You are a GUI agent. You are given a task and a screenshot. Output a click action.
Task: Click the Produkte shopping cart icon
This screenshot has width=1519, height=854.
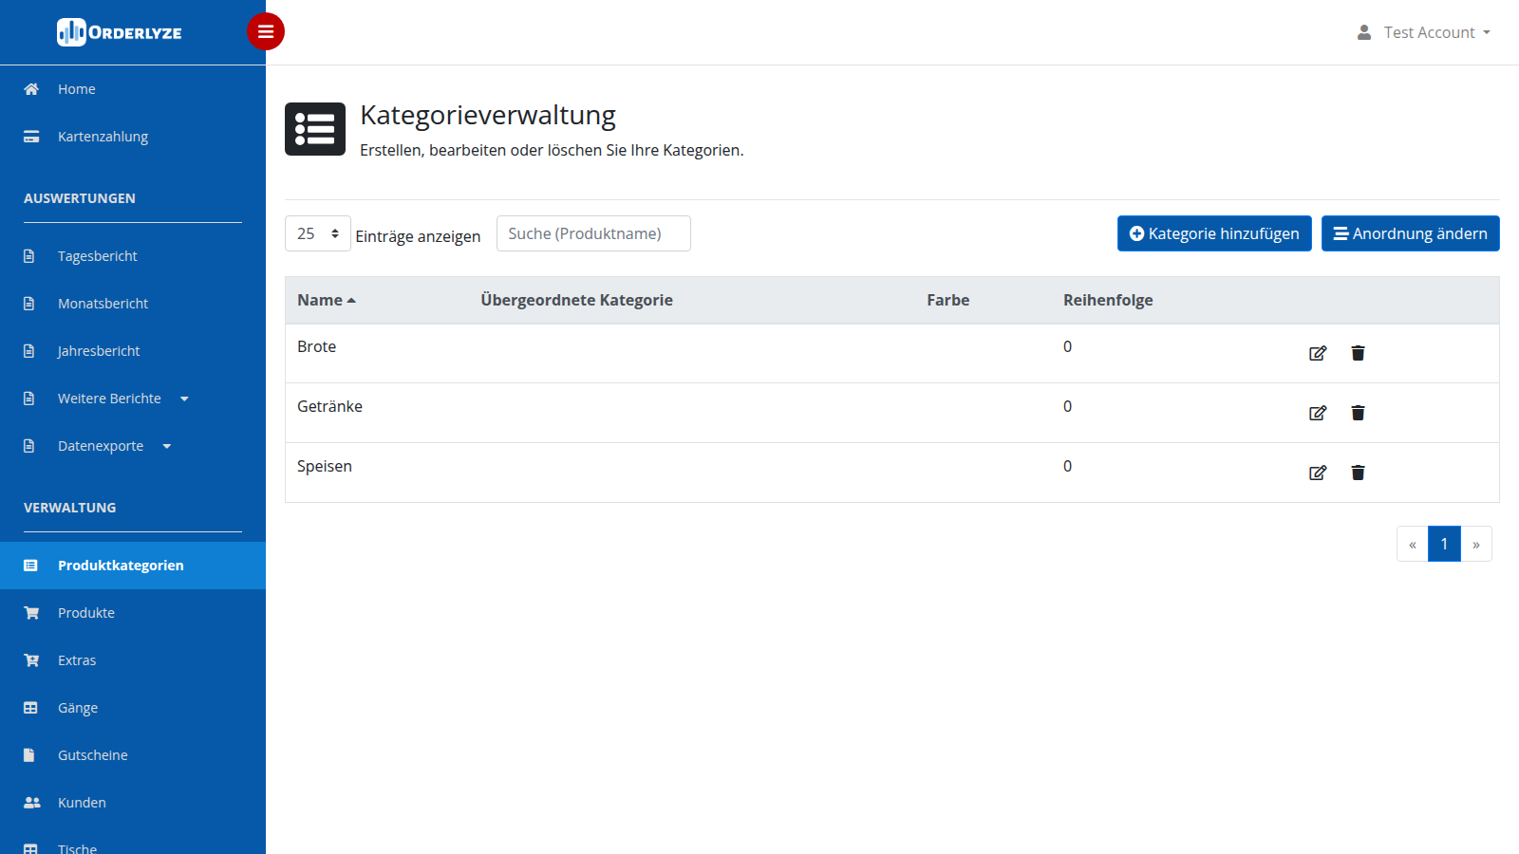click(31, 613)
